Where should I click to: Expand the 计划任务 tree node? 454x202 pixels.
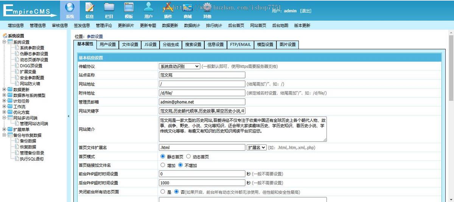coord(4,101)
